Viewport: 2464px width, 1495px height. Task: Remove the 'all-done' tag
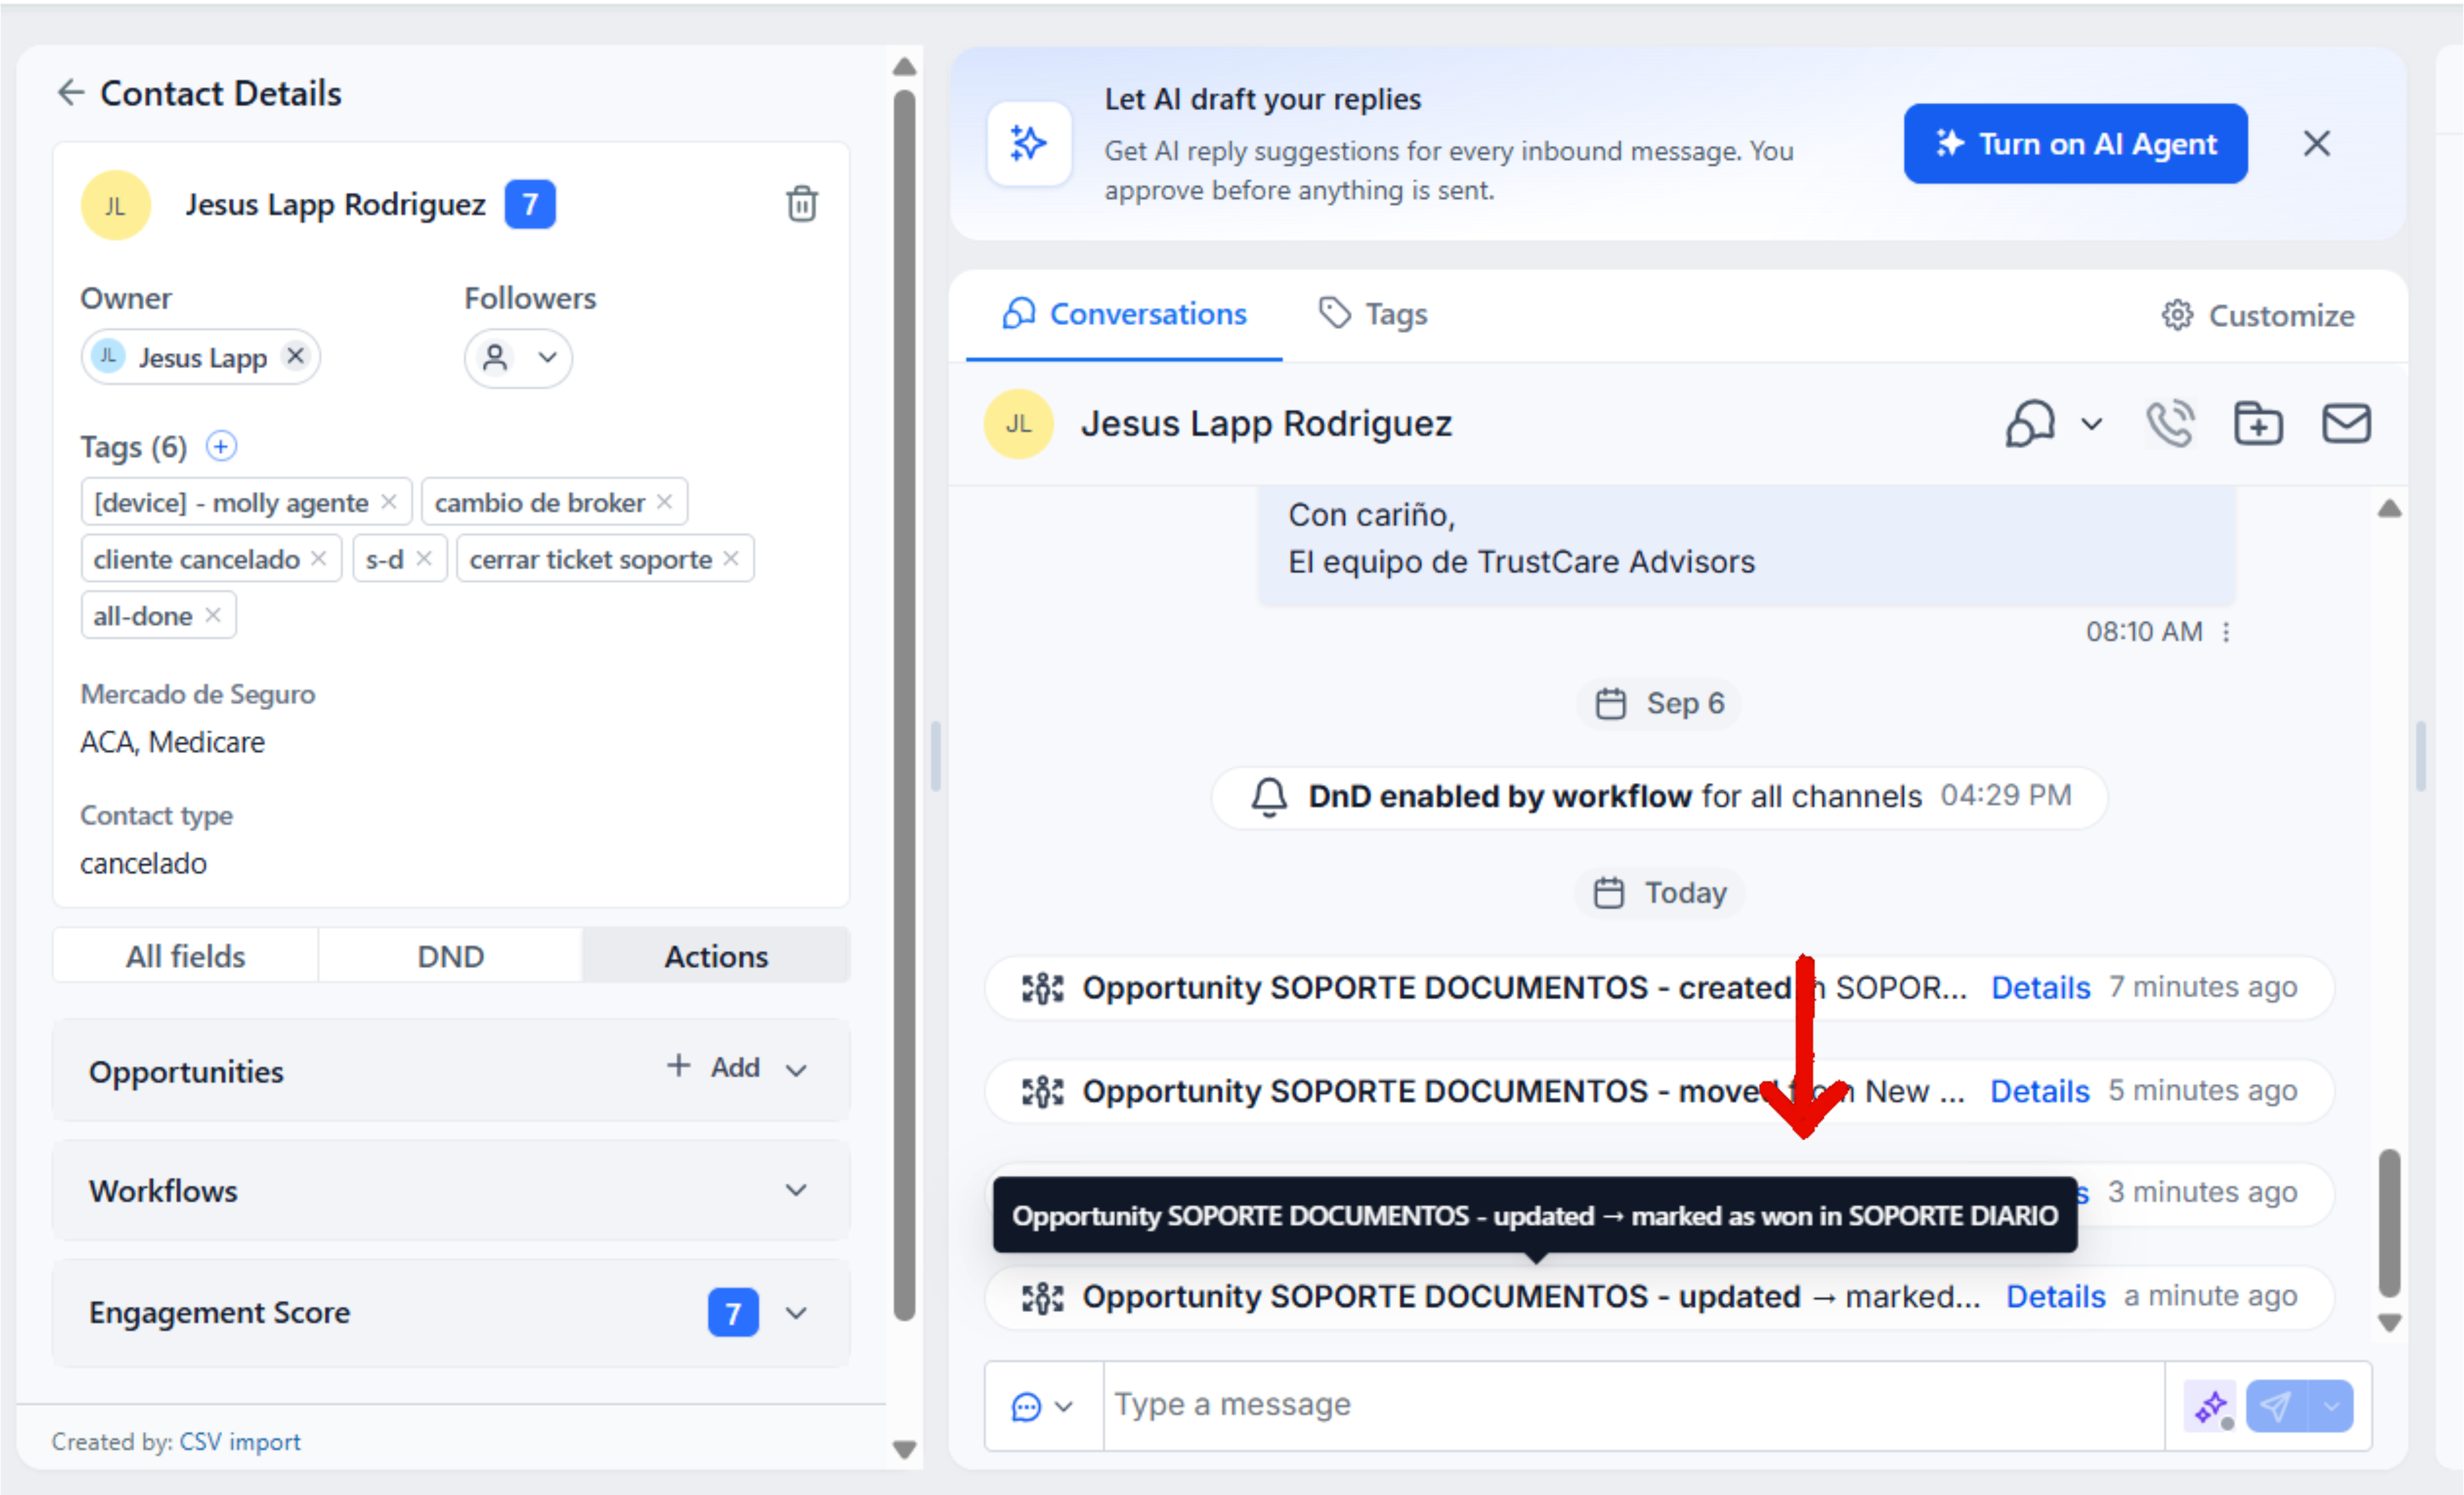pos(212,615)
